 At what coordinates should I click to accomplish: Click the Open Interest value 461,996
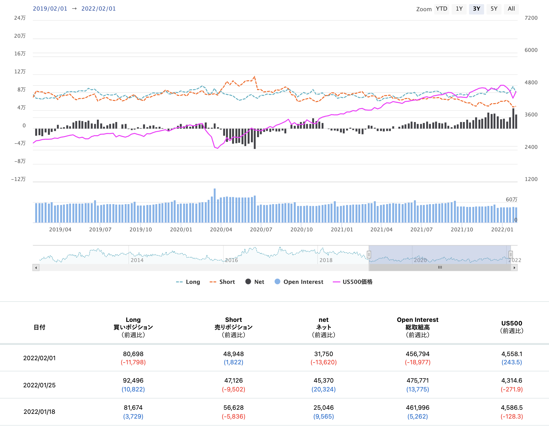[418, 408]
